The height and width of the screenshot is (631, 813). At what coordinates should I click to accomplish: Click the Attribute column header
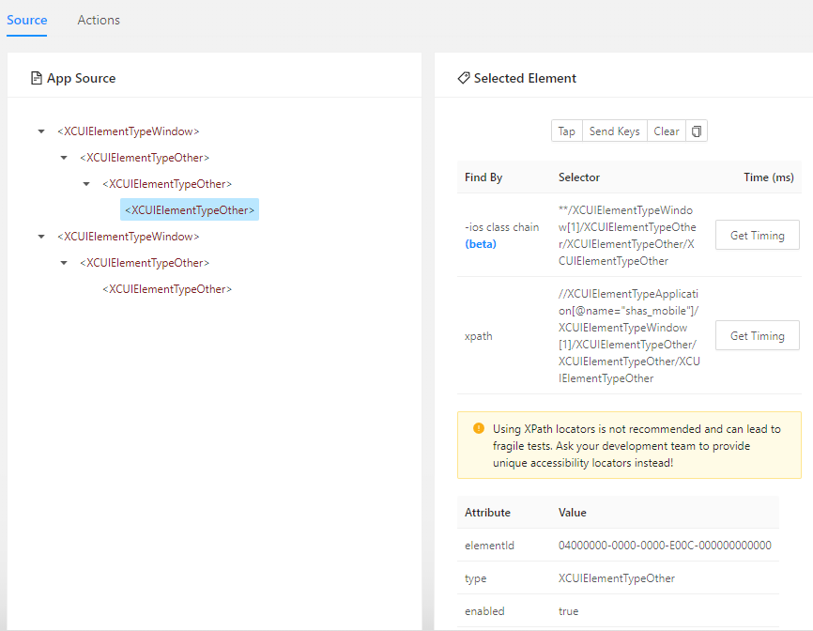[487, 513]
